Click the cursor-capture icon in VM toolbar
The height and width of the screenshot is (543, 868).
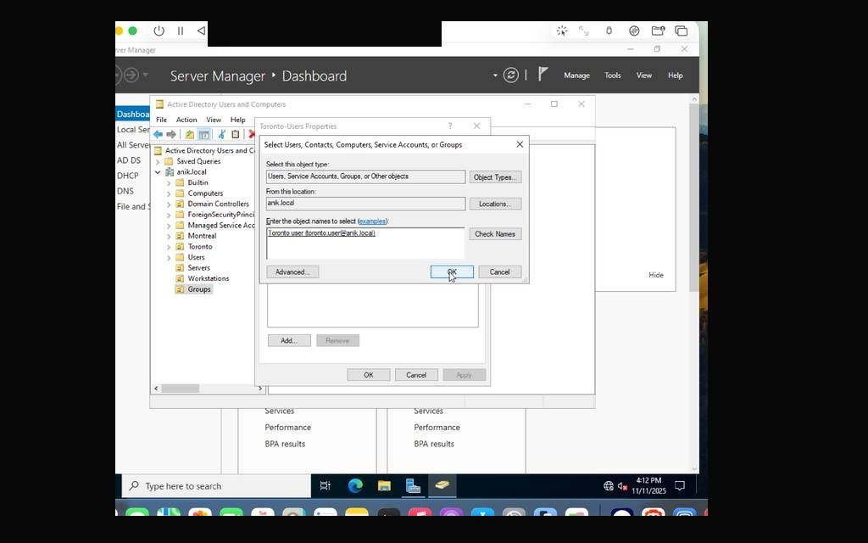(x=562, y=31)
